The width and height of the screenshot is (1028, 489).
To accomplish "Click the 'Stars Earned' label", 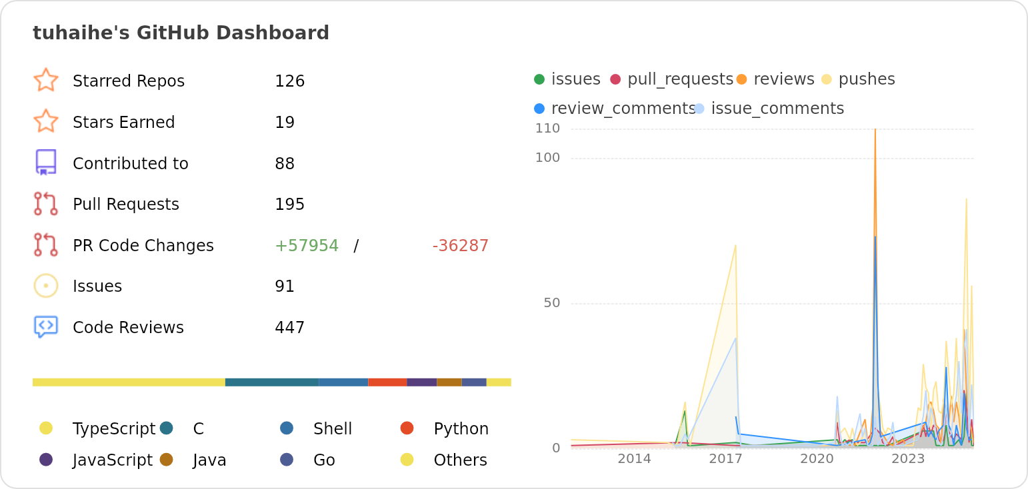I will [x=124, y=122].
